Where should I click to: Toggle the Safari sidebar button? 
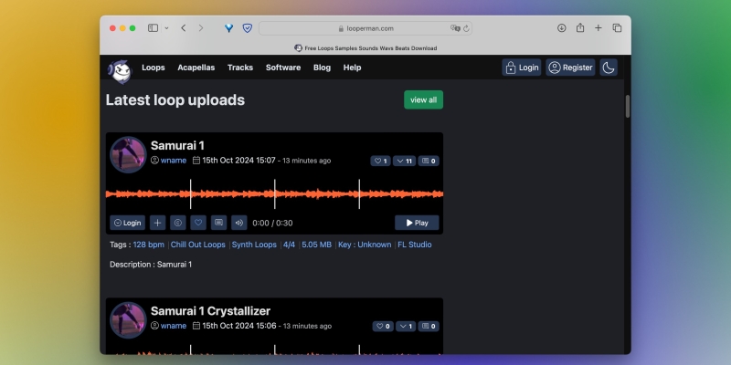click(x=153, y=28)
